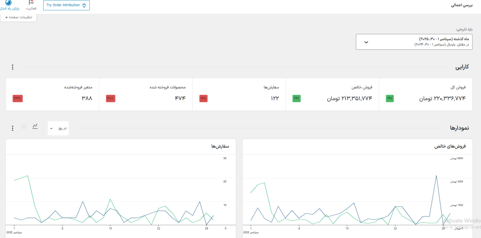This screenshot has height=238, width=481.
Task: Open the فعالیت (Activity) flag icon
Action: pyautogui.click(x=32, y=3)
